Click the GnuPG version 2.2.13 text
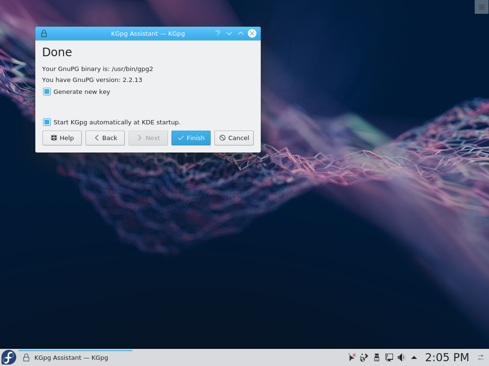This screenshot has height=366, width=489. click(x=92, y=80)
